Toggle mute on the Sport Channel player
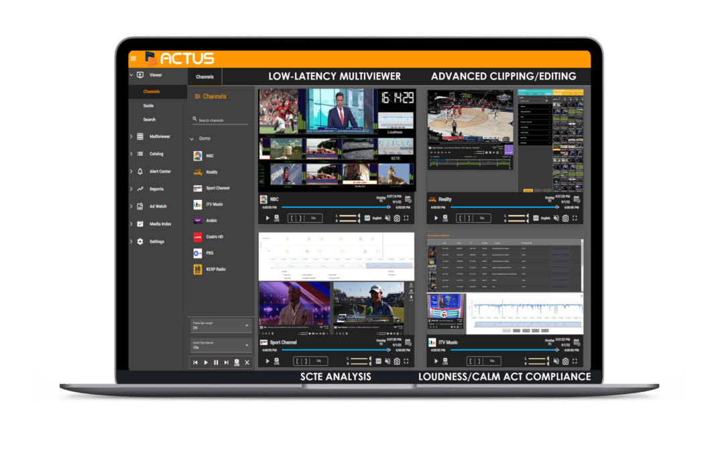The height and width of the screenshot is (453, 724). pyautogui.click(x=387, y=361)
